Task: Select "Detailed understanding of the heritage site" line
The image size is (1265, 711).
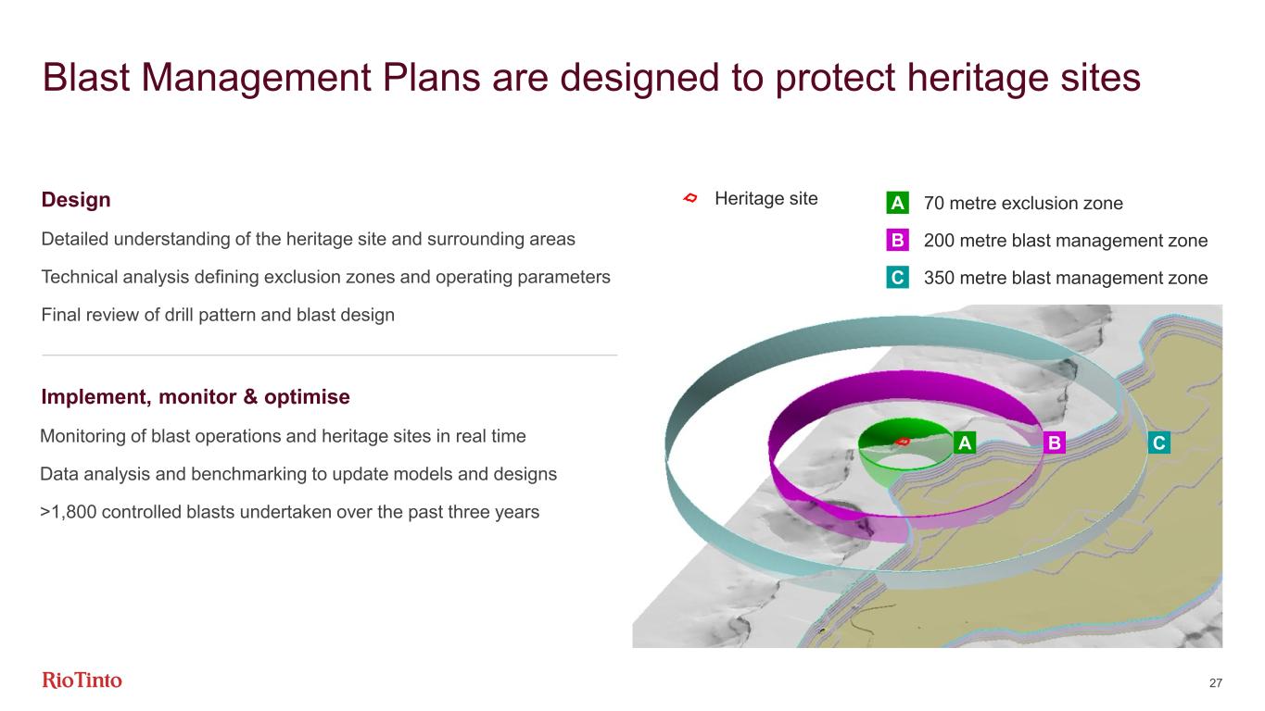Action: tap(309, 239)
